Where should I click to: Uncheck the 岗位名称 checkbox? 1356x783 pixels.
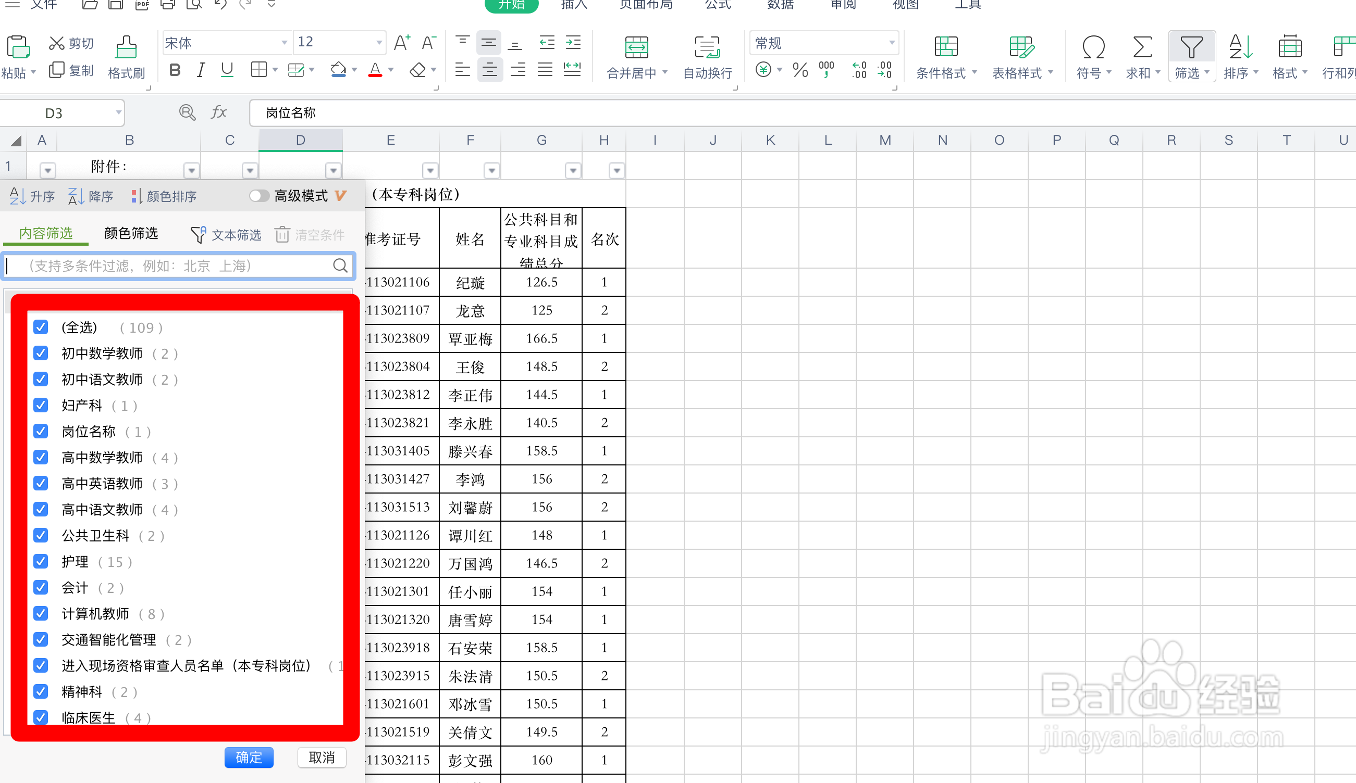tap(41, 431)
